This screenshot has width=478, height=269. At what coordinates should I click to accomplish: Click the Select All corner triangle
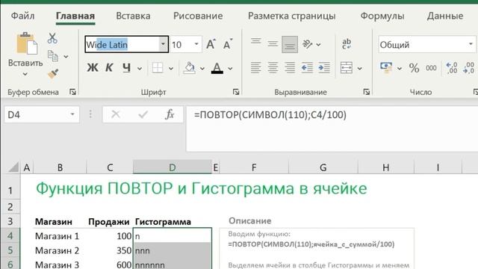pos(13,167)
